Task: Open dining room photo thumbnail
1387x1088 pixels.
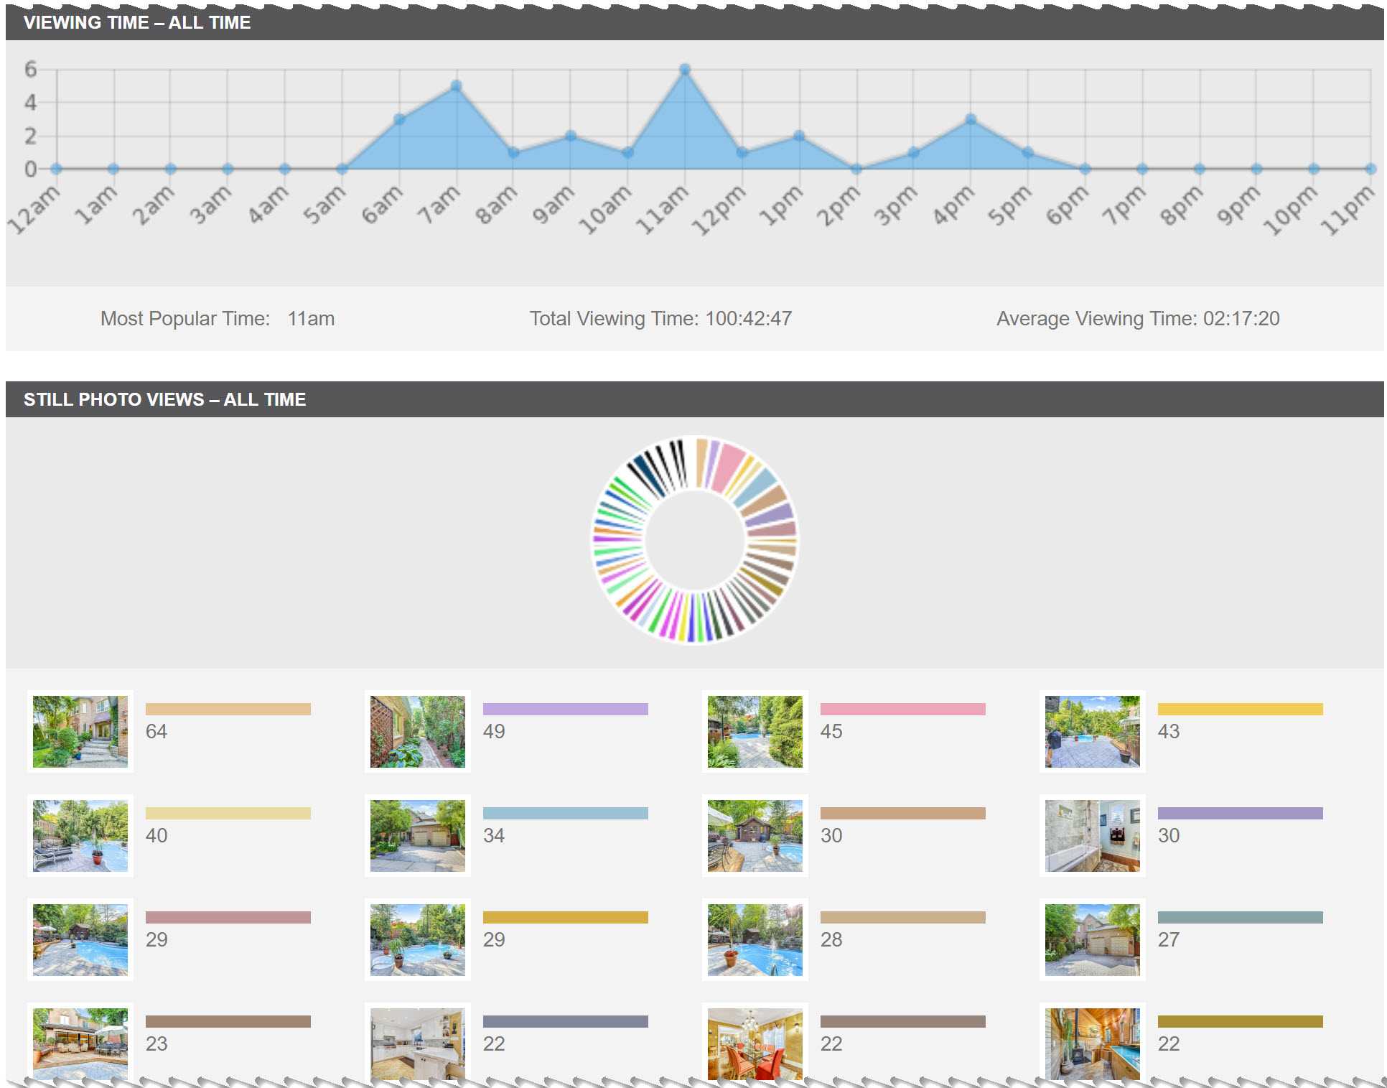Action: [x=755, y=1043]
